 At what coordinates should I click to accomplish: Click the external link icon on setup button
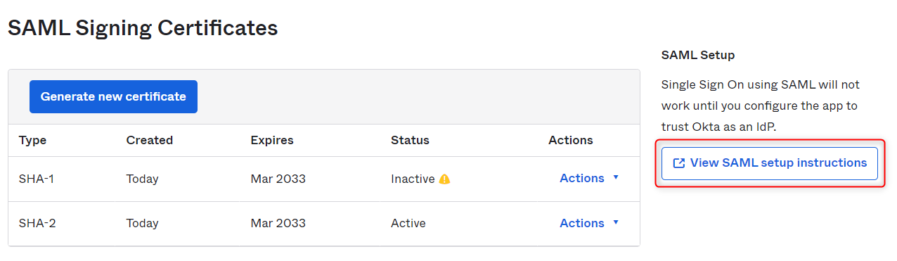679,163
